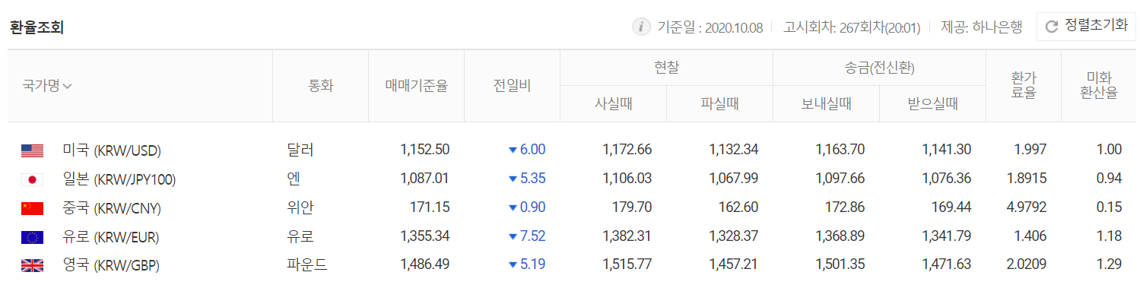1143x288 pixels.
Task: Click the 전일비 column header
Action: 512,86
